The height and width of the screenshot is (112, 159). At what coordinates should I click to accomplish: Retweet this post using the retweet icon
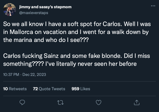tap(60, 103)
